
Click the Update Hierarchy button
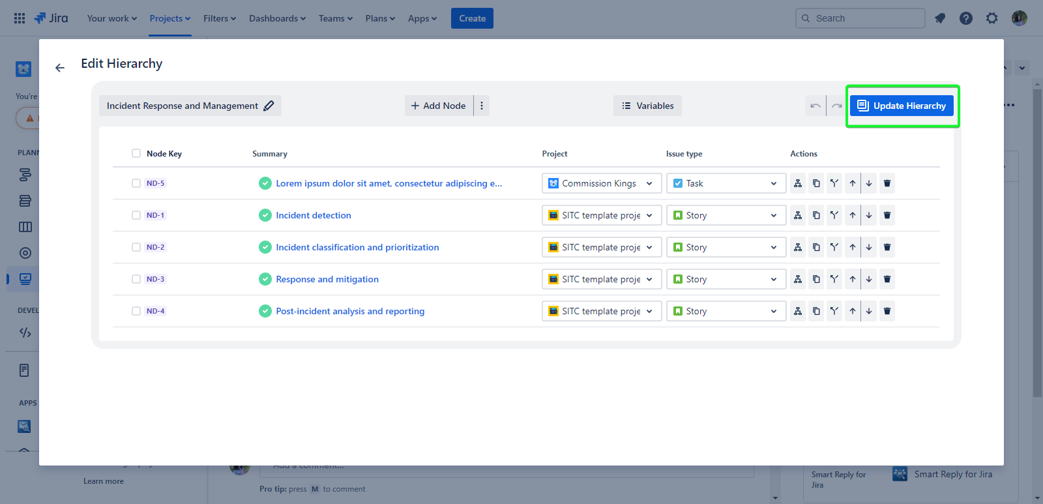coord(902,106)
